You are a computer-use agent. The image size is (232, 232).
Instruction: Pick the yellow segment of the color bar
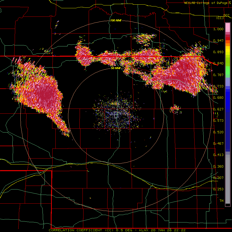pyautogui.click(x=228, y=51)
